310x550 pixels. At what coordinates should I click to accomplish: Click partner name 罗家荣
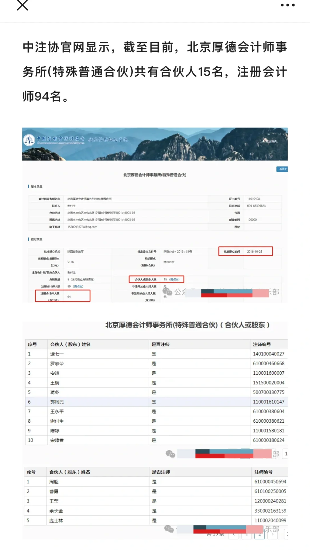[57, 364]
